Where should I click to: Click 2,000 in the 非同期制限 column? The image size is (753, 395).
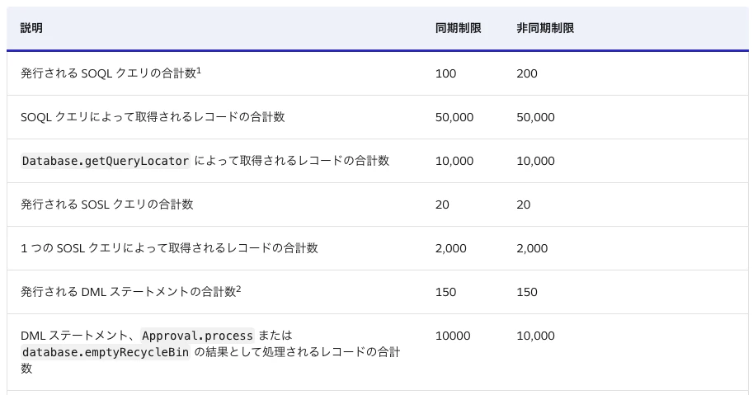pos(532,248)
